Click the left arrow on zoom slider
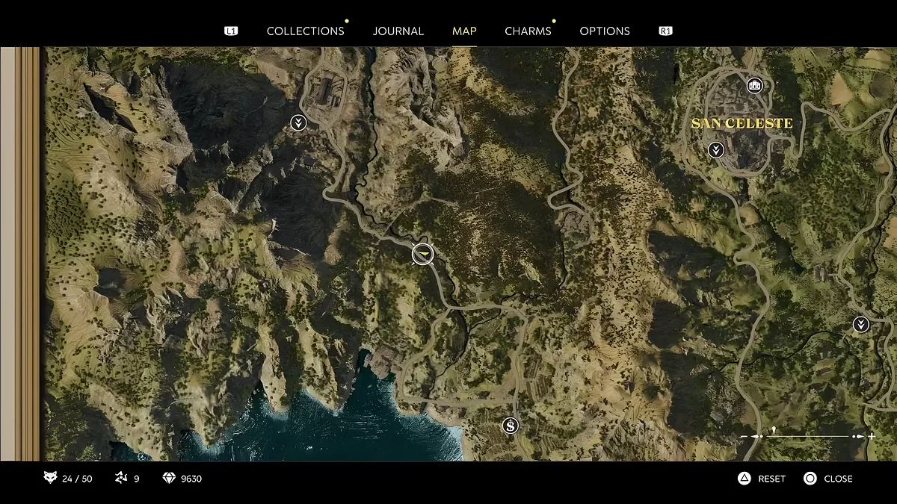897x504 pixels. pyautogui.click(x=755, y=436)
